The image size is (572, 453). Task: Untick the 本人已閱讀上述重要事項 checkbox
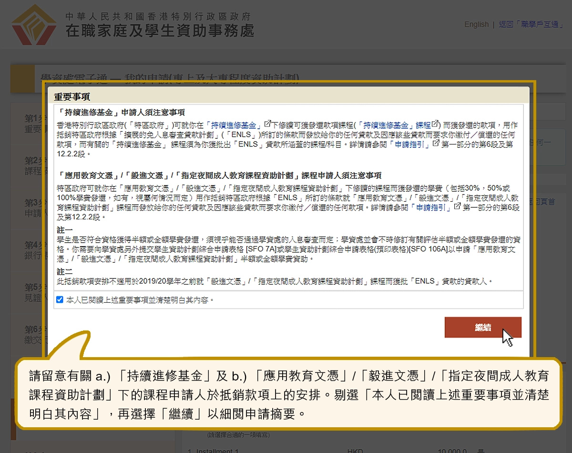(60, 300)
